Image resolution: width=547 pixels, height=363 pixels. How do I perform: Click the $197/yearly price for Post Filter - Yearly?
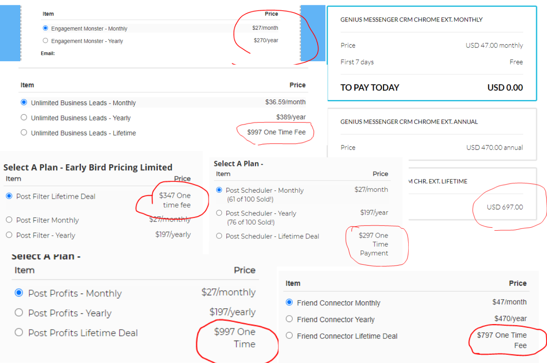173,235
